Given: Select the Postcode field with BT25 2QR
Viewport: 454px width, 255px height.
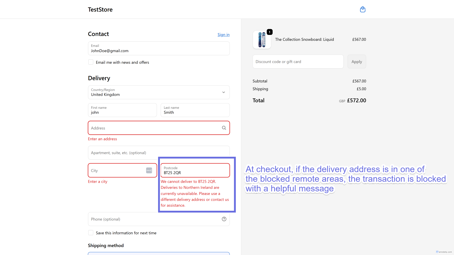Looking at the screenshot, I should tap(195, 170).
